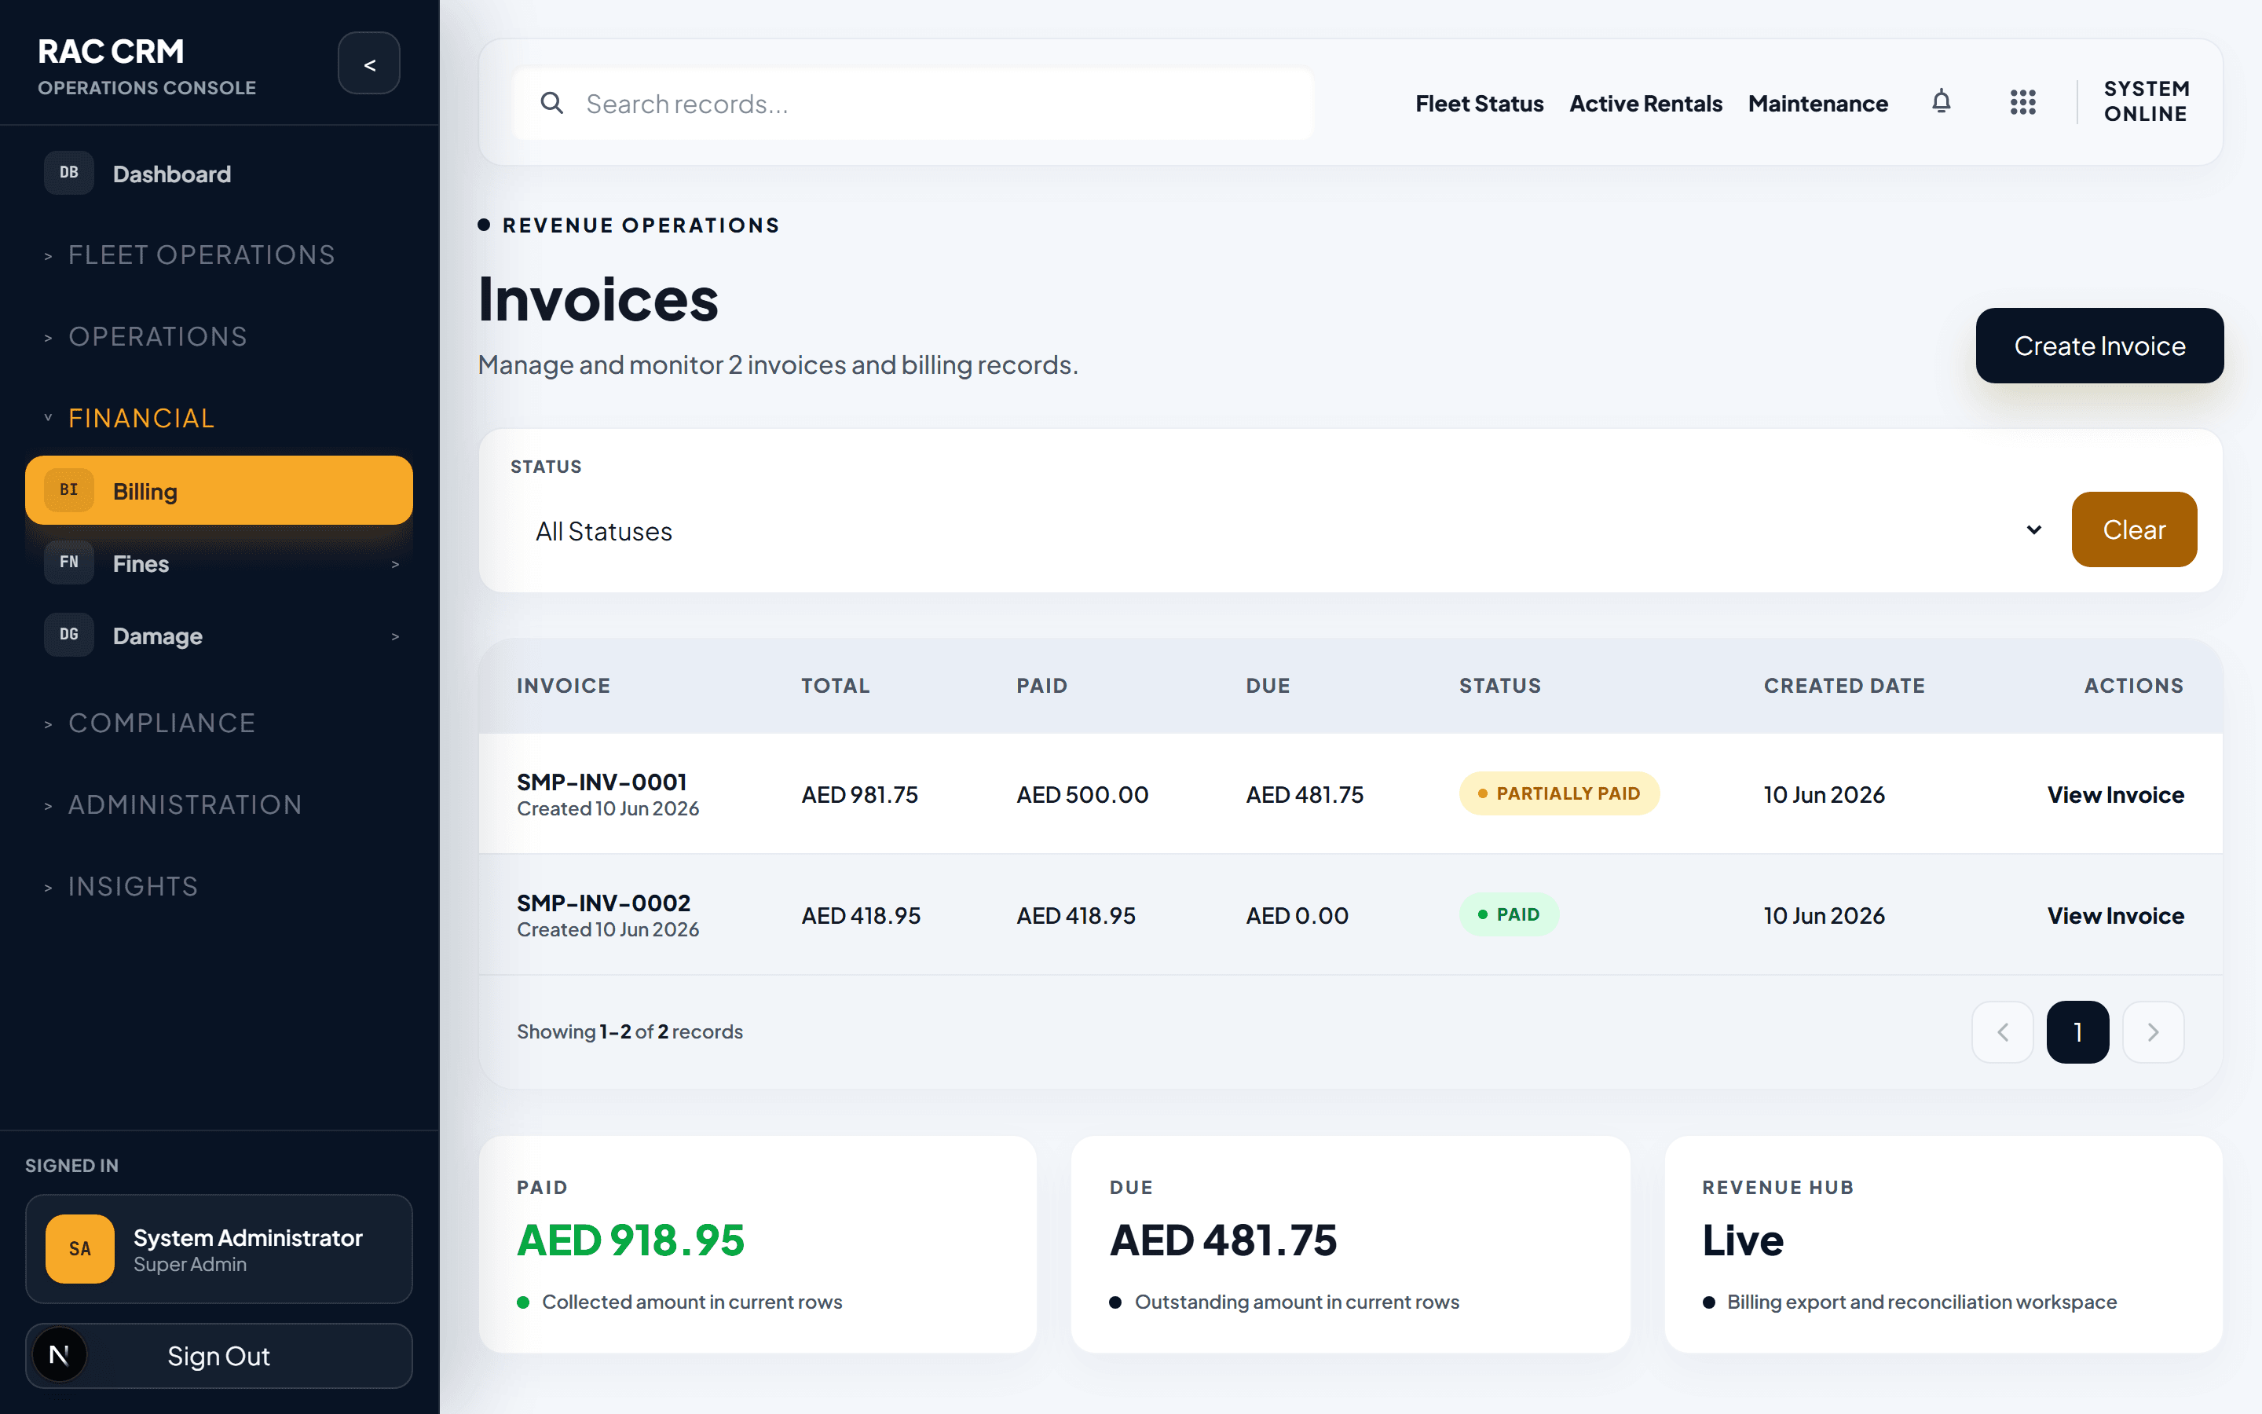Expand the Operations section
Screen dimensions: 2262x1414
[146, 337]
